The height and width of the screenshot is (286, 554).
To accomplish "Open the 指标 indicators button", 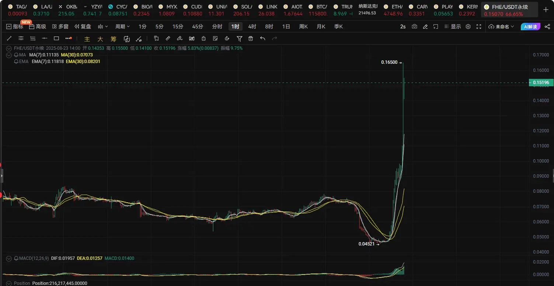I will [15, 27].
